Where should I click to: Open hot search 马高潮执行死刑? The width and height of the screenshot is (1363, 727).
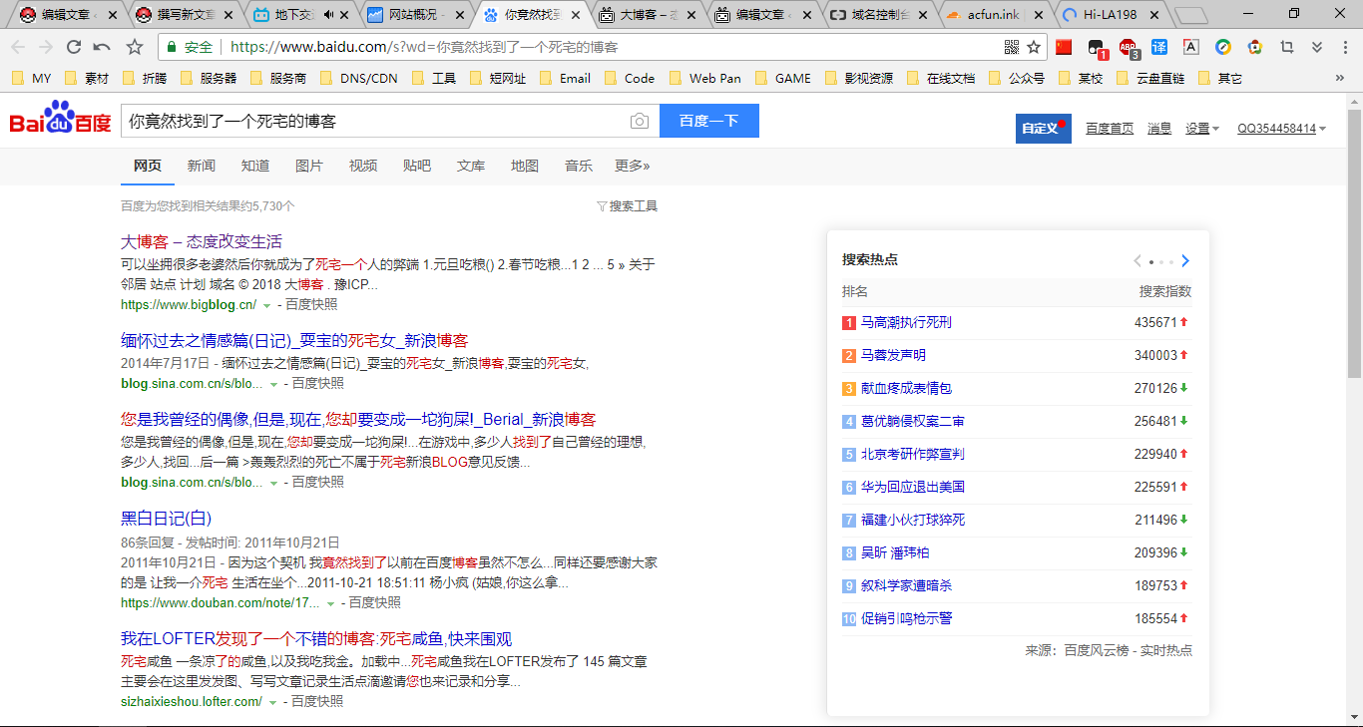pyautogui.click(x=906, y=323)
